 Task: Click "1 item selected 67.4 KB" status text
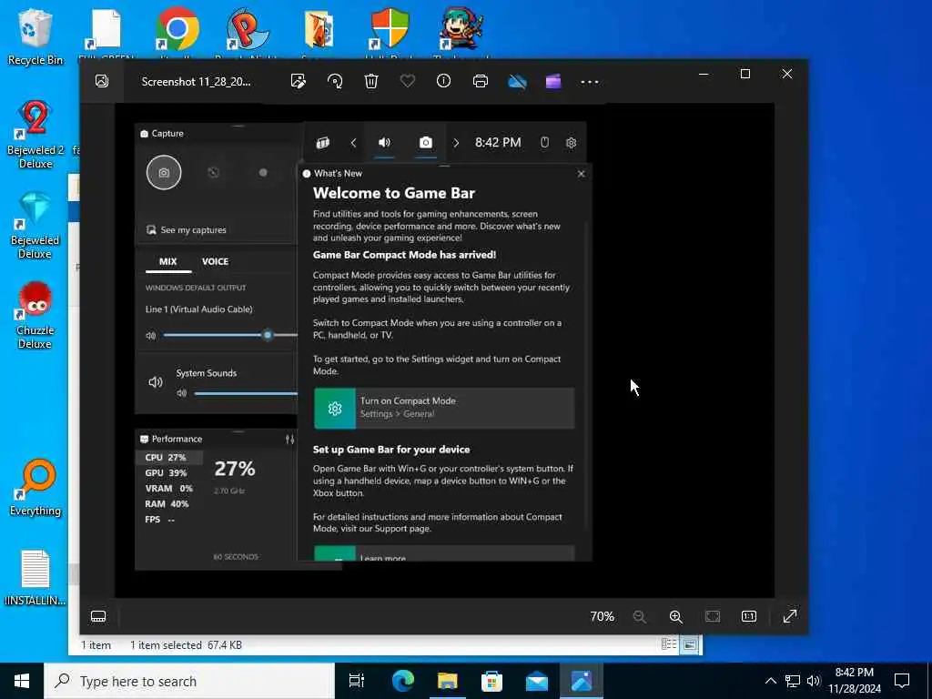pos(186,645)
